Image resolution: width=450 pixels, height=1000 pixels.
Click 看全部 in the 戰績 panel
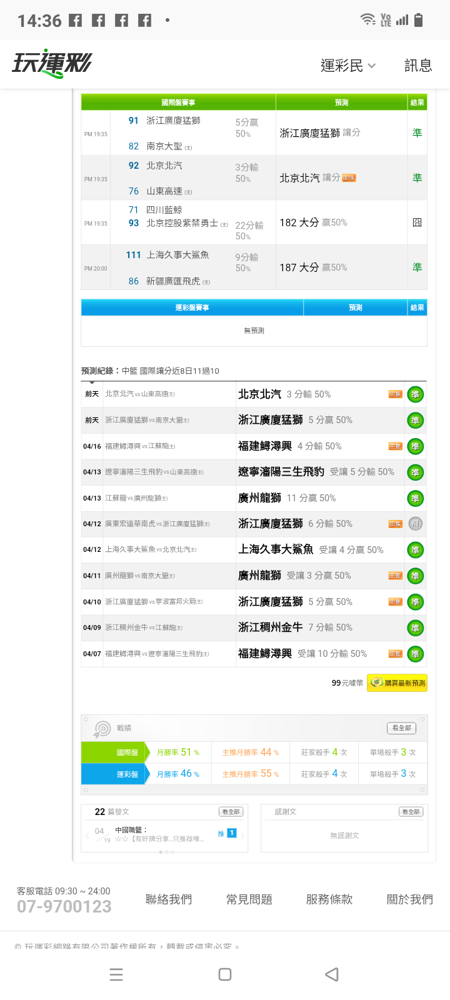tap(401, 728)
